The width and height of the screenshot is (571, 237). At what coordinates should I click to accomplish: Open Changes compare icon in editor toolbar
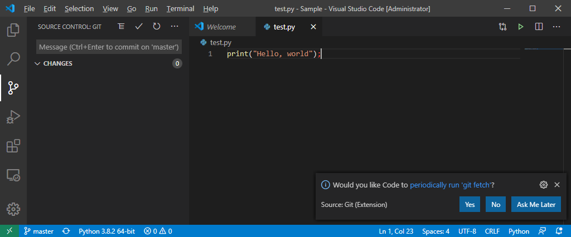[x=502, y=27]
